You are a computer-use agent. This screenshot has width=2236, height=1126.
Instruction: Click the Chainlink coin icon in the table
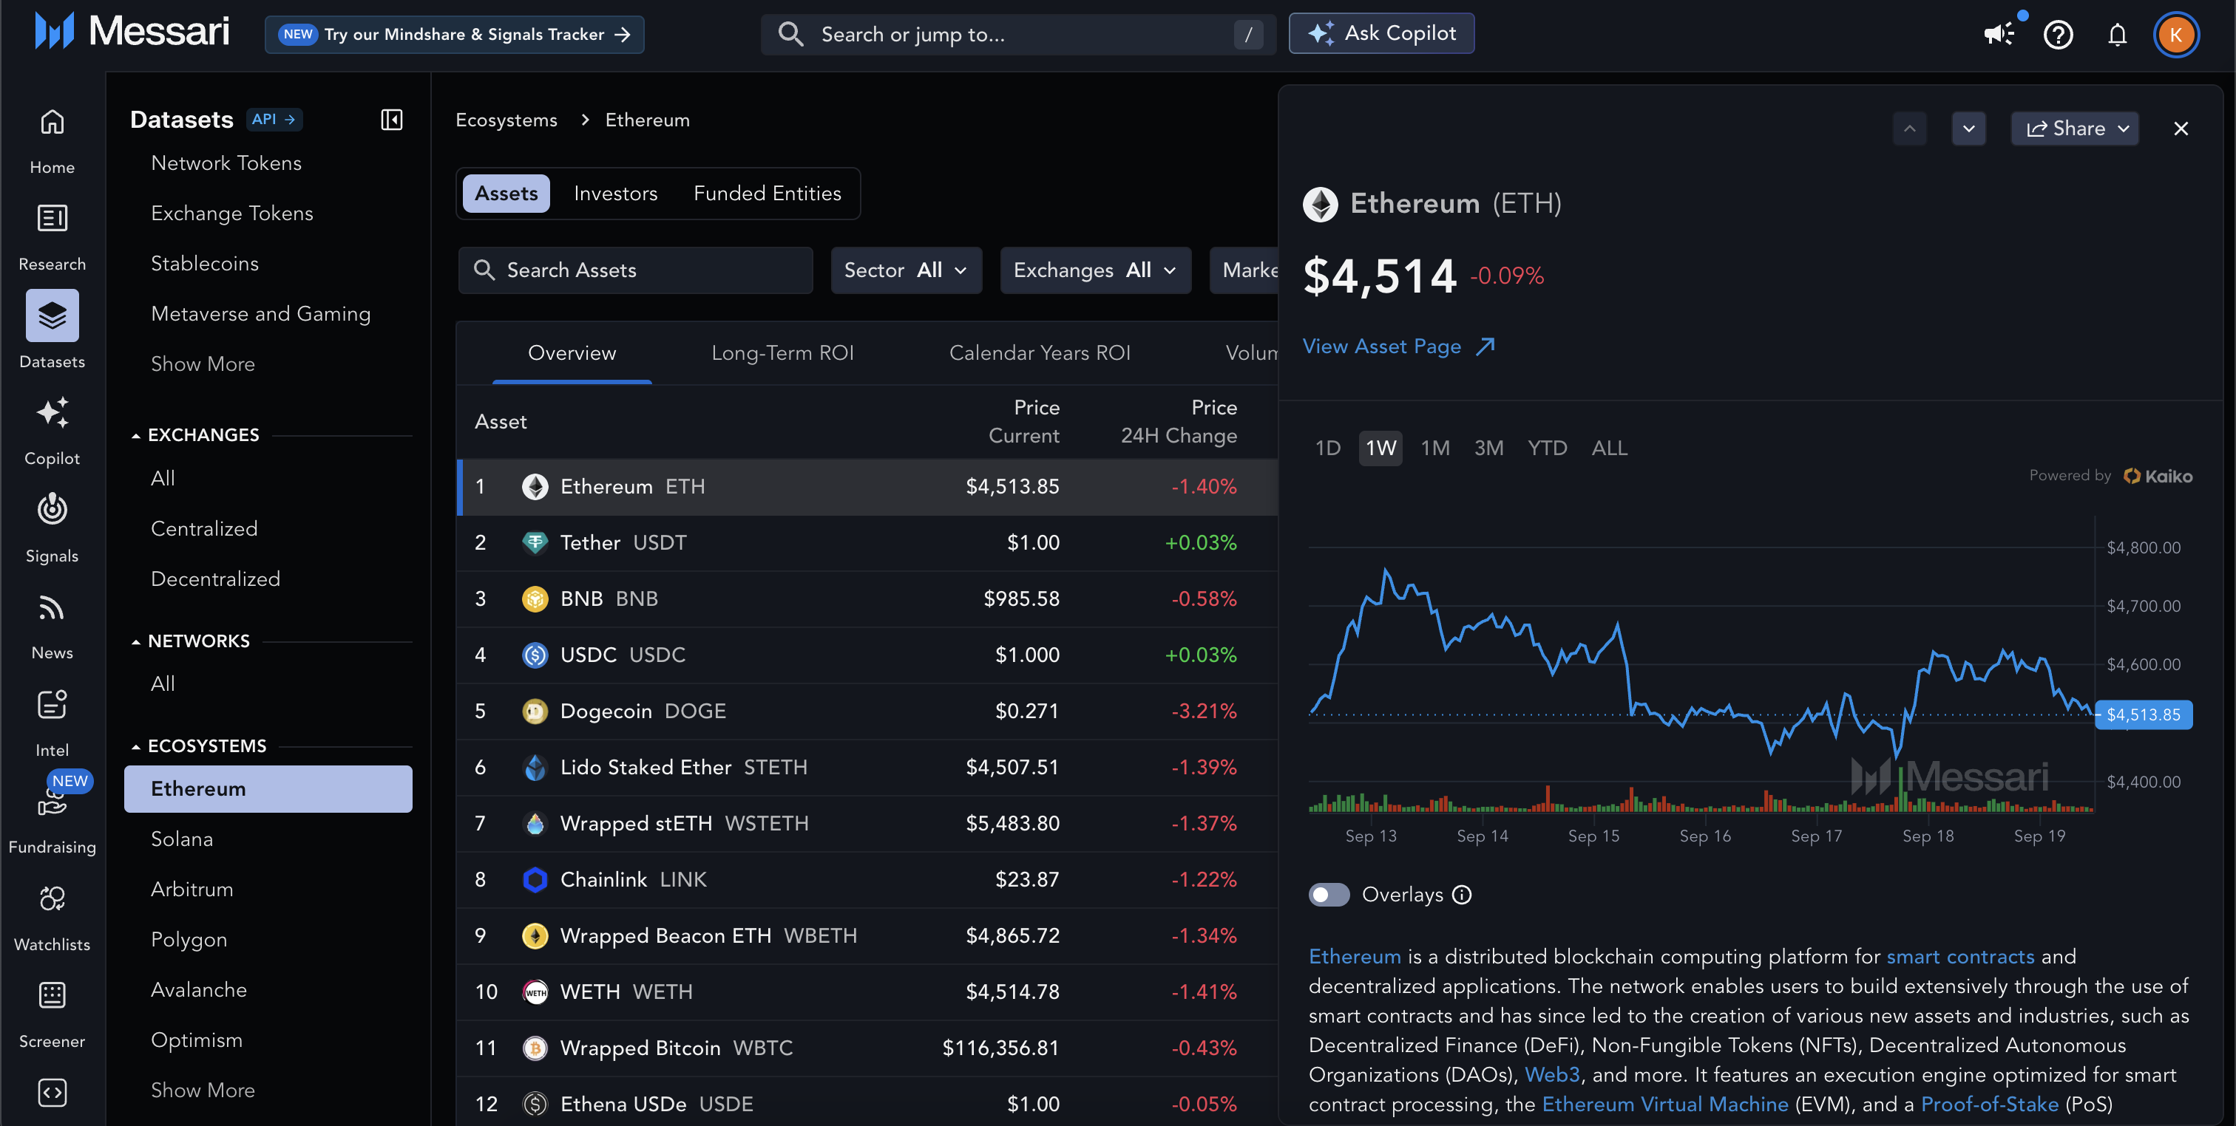535,880
